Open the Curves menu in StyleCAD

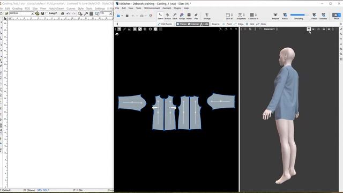tap(71, 9)
